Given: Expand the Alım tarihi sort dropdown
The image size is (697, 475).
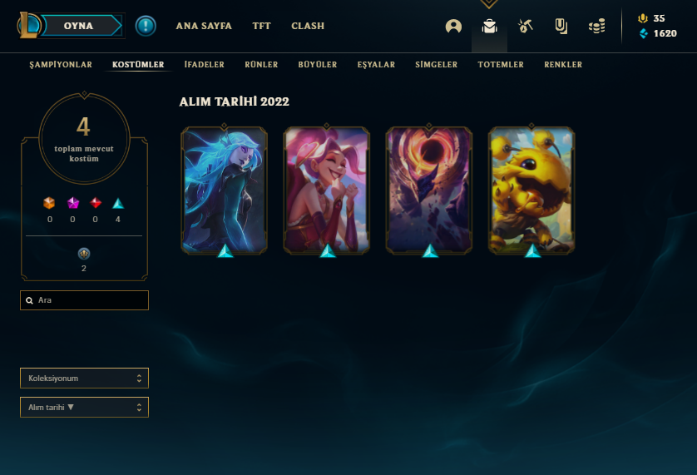Looking at the screenshot, I should point(85,408).
